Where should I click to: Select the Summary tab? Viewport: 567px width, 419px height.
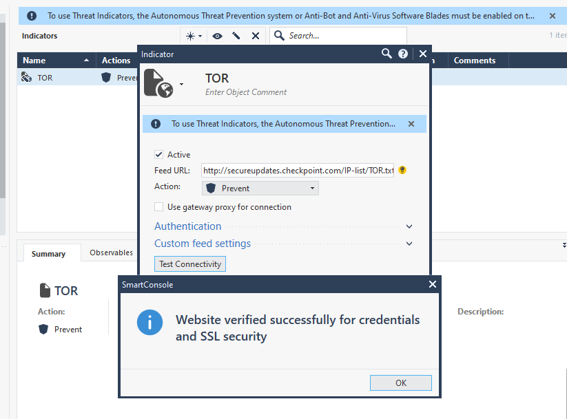tap(50, 253)
